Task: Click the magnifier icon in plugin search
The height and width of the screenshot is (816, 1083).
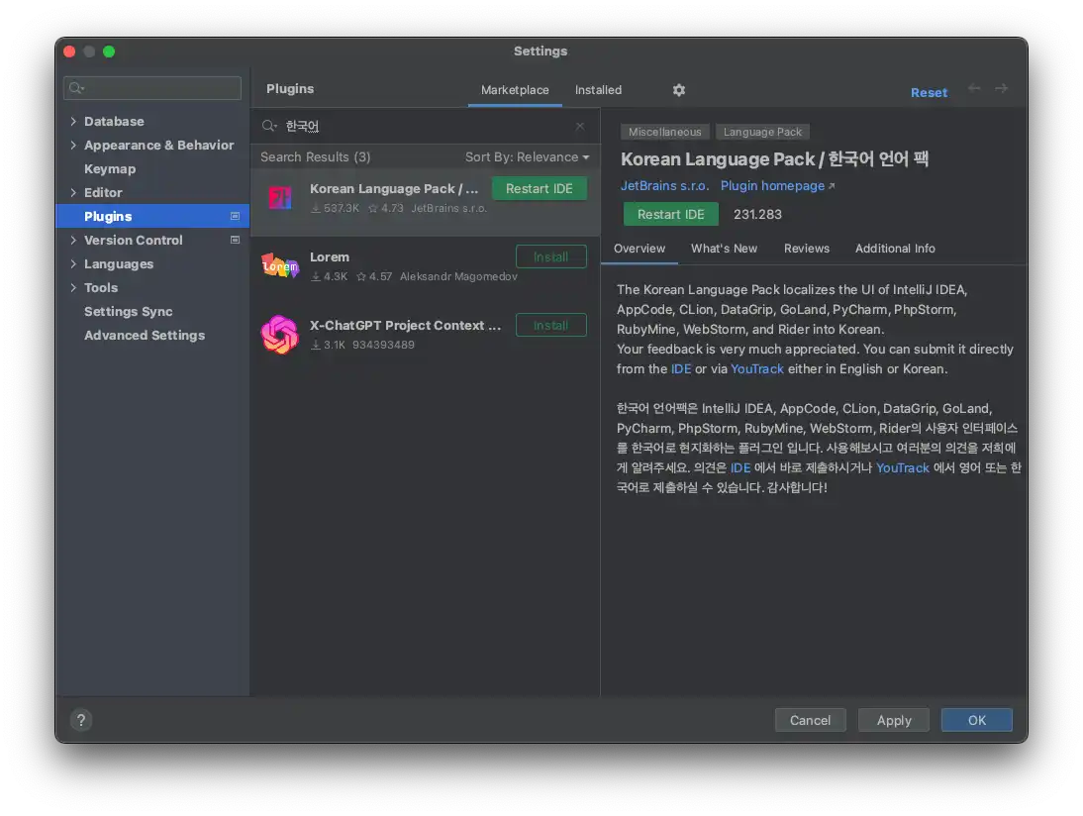Action: (x=268, y=126)
